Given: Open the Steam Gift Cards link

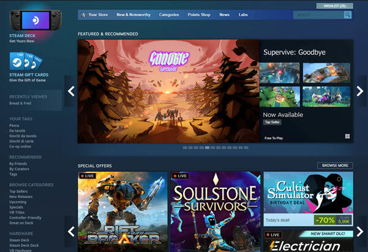Looking at the screenshot, I should 29,77.
